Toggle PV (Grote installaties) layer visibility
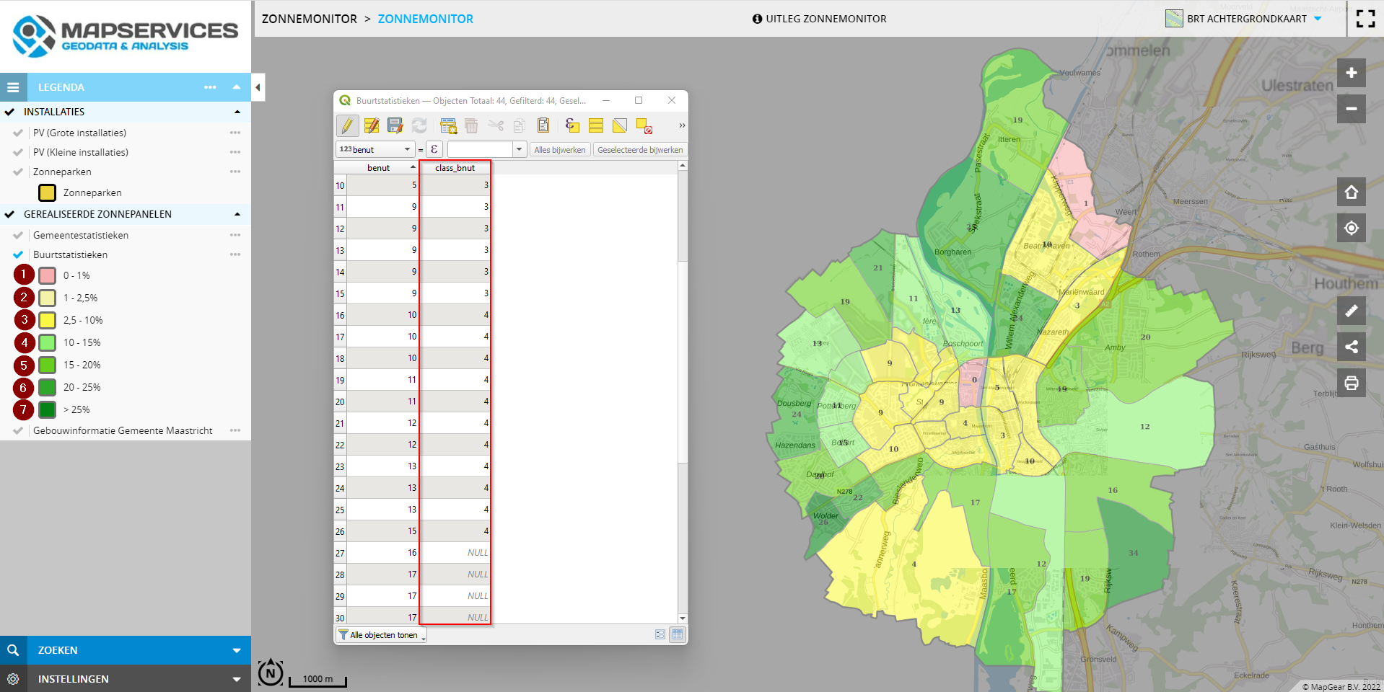This screenshot has width=1384, height=692. [18, 133]
